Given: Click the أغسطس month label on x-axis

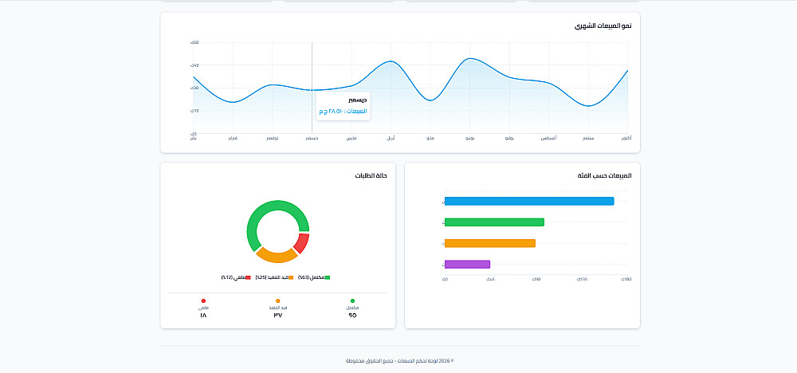Looking at the screenshot, I should [548, 138].
